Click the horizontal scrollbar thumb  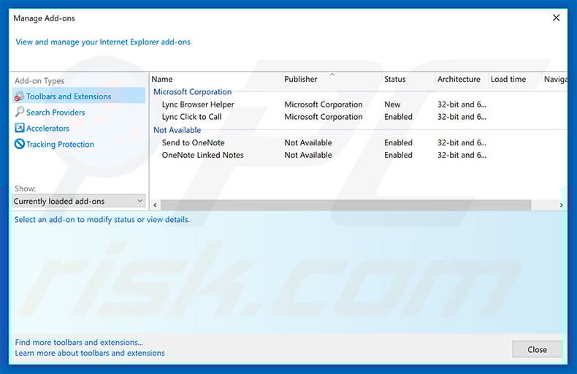coord(346,205)
